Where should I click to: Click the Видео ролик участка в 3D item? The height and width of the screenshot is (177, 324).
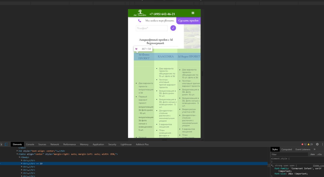click(189, 111)
